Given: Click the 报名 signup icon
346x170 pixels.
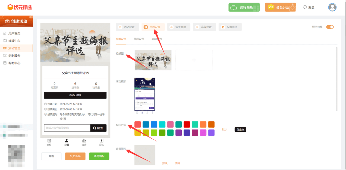Looking at the screenshot, I should (x=101, y=142).
